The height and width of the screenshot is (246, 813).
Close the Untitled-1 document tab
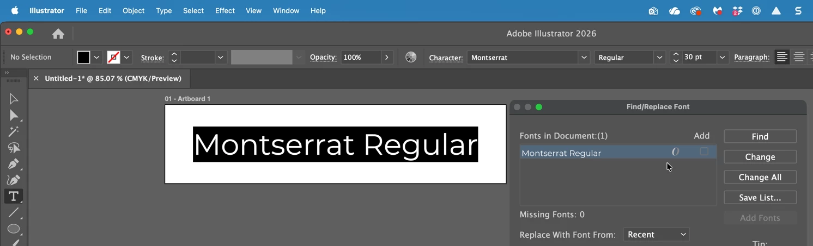36,78
